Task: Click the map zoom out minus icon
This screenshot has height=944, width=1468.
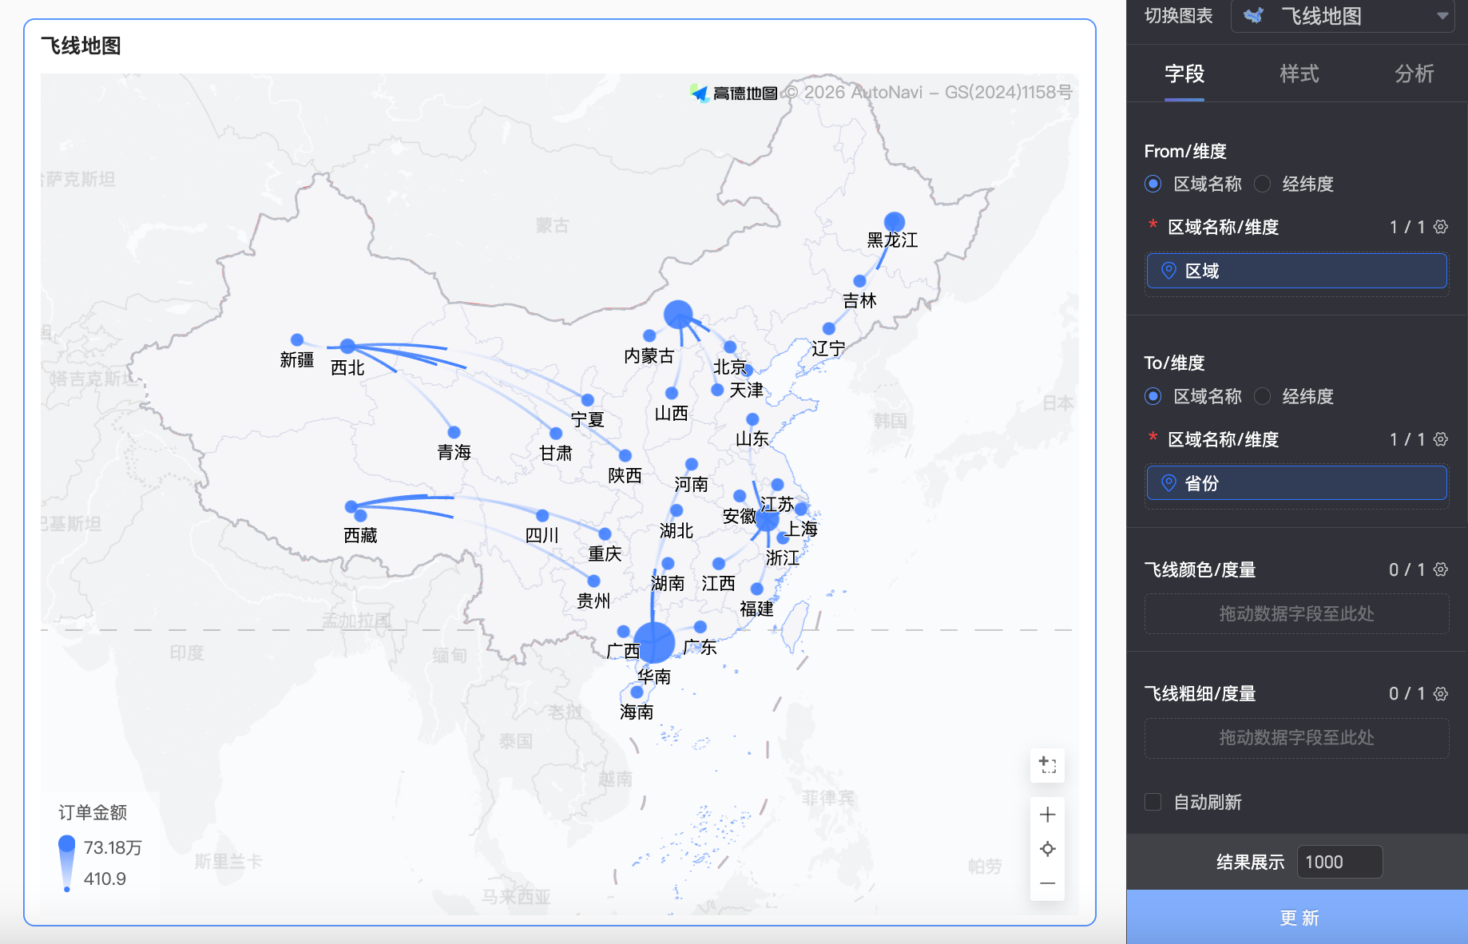Action: [x=1047, y=883]
